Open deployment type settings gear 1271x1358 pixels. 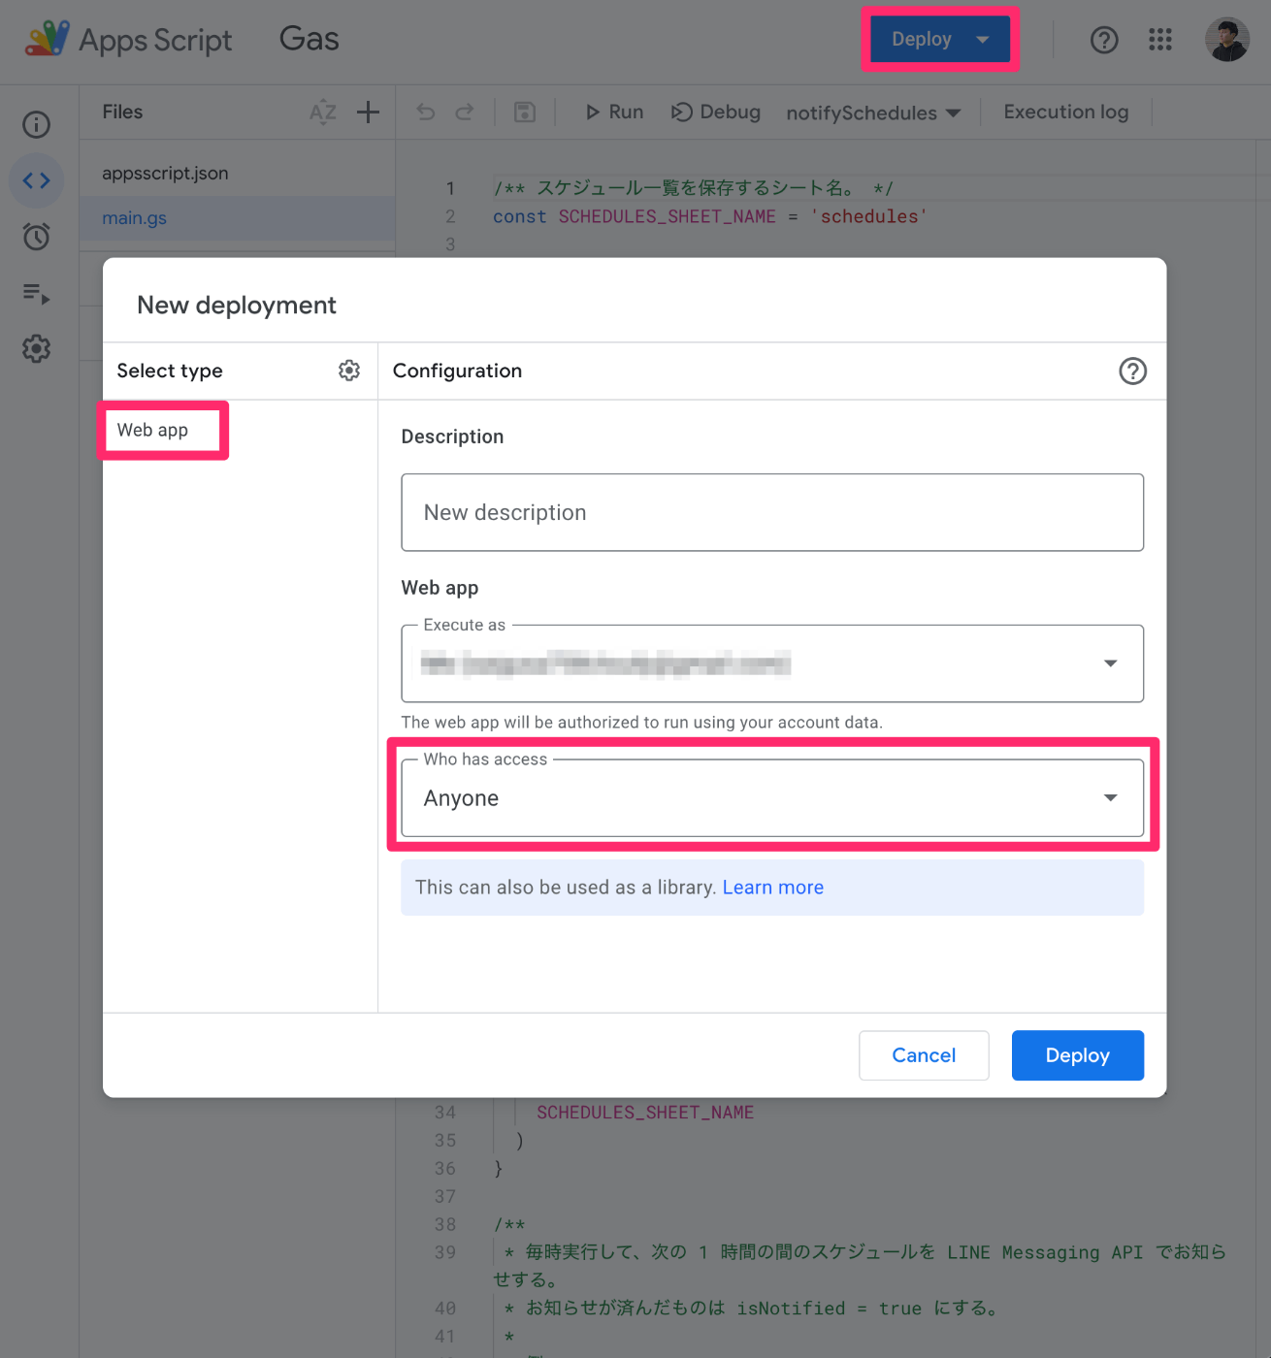click(x=348, y=371)
